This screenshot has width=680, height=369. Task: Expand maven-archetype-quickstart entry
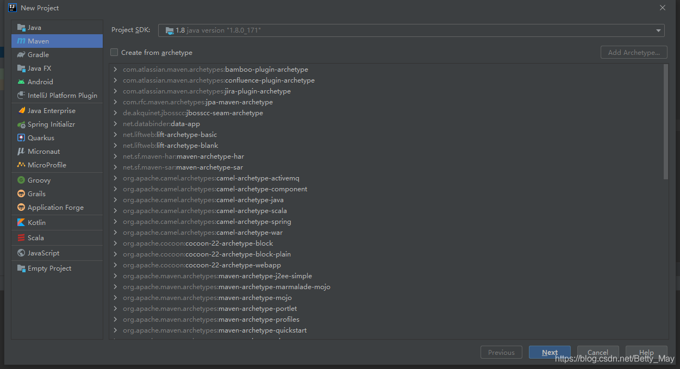coord(115,330)
